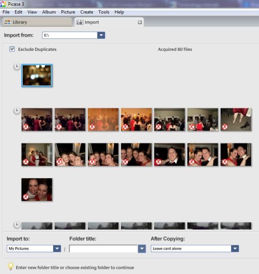Toggle the red X on the two-girls close-up photo
This screenshot has height=274, width=259.
pos(26,197)
